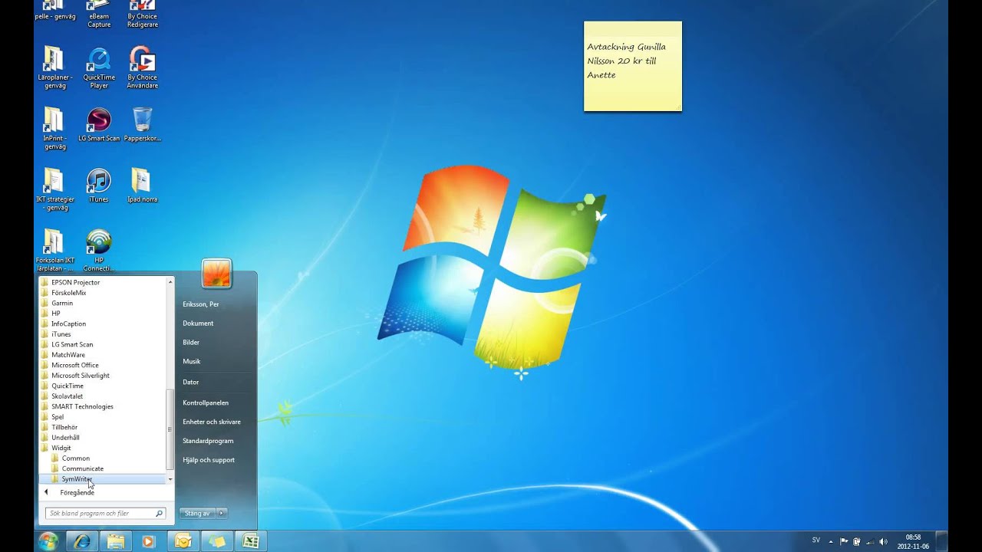Select Förskolan IKT lärplatån desktop shortcut

tap(55, 251)
